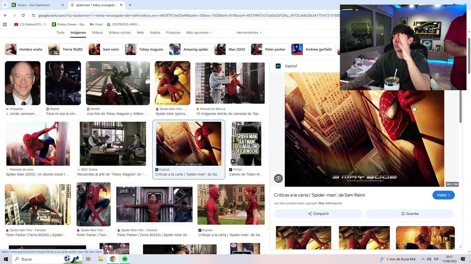The width and height of the screenshot is (471, 264).
Task: Open the first related image under preview
Action: click(304, 238)
